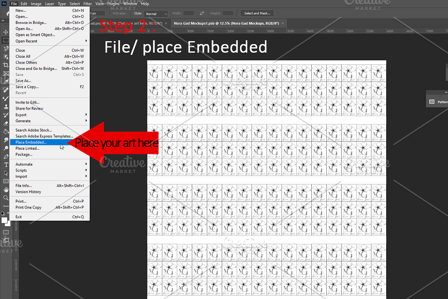Select the Hand tool
Viewport: 448px width, 299px height.
(x=6, y=189)
